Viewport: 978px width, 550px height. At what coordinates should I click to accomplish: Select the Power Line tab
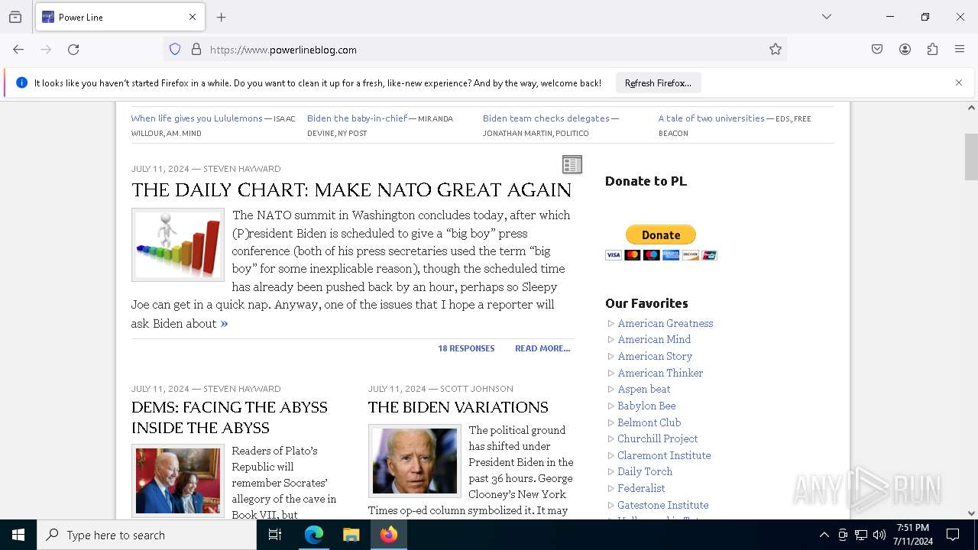(x=118, y=17)
